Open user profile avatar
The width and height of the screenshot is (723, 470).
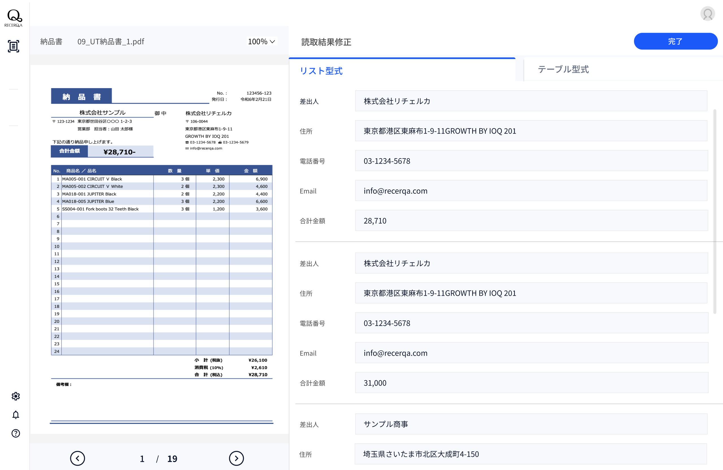(707, 14)
